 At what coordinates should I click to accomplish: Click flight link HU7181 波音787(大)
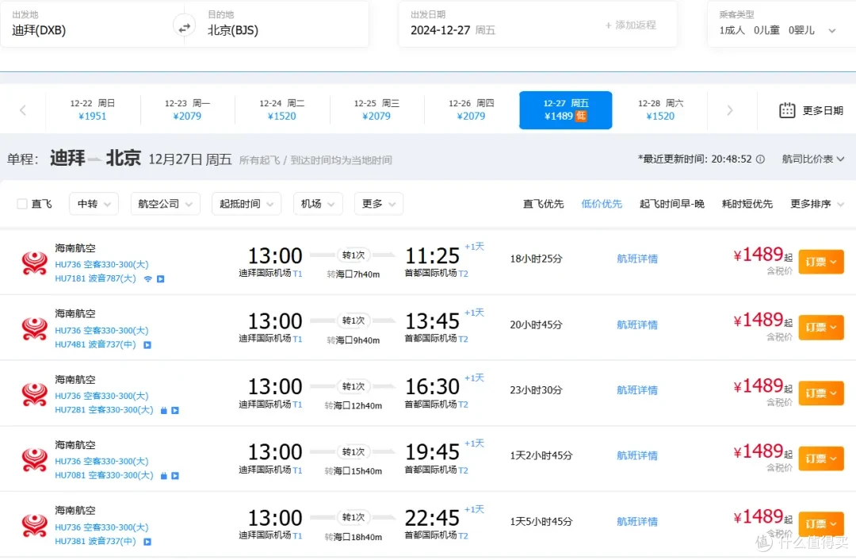click(x=95, y=278)
